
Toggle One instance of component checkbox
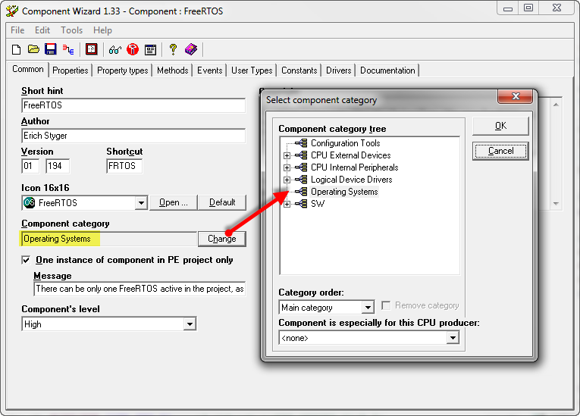pyautogui.click(x=27, y=260)
